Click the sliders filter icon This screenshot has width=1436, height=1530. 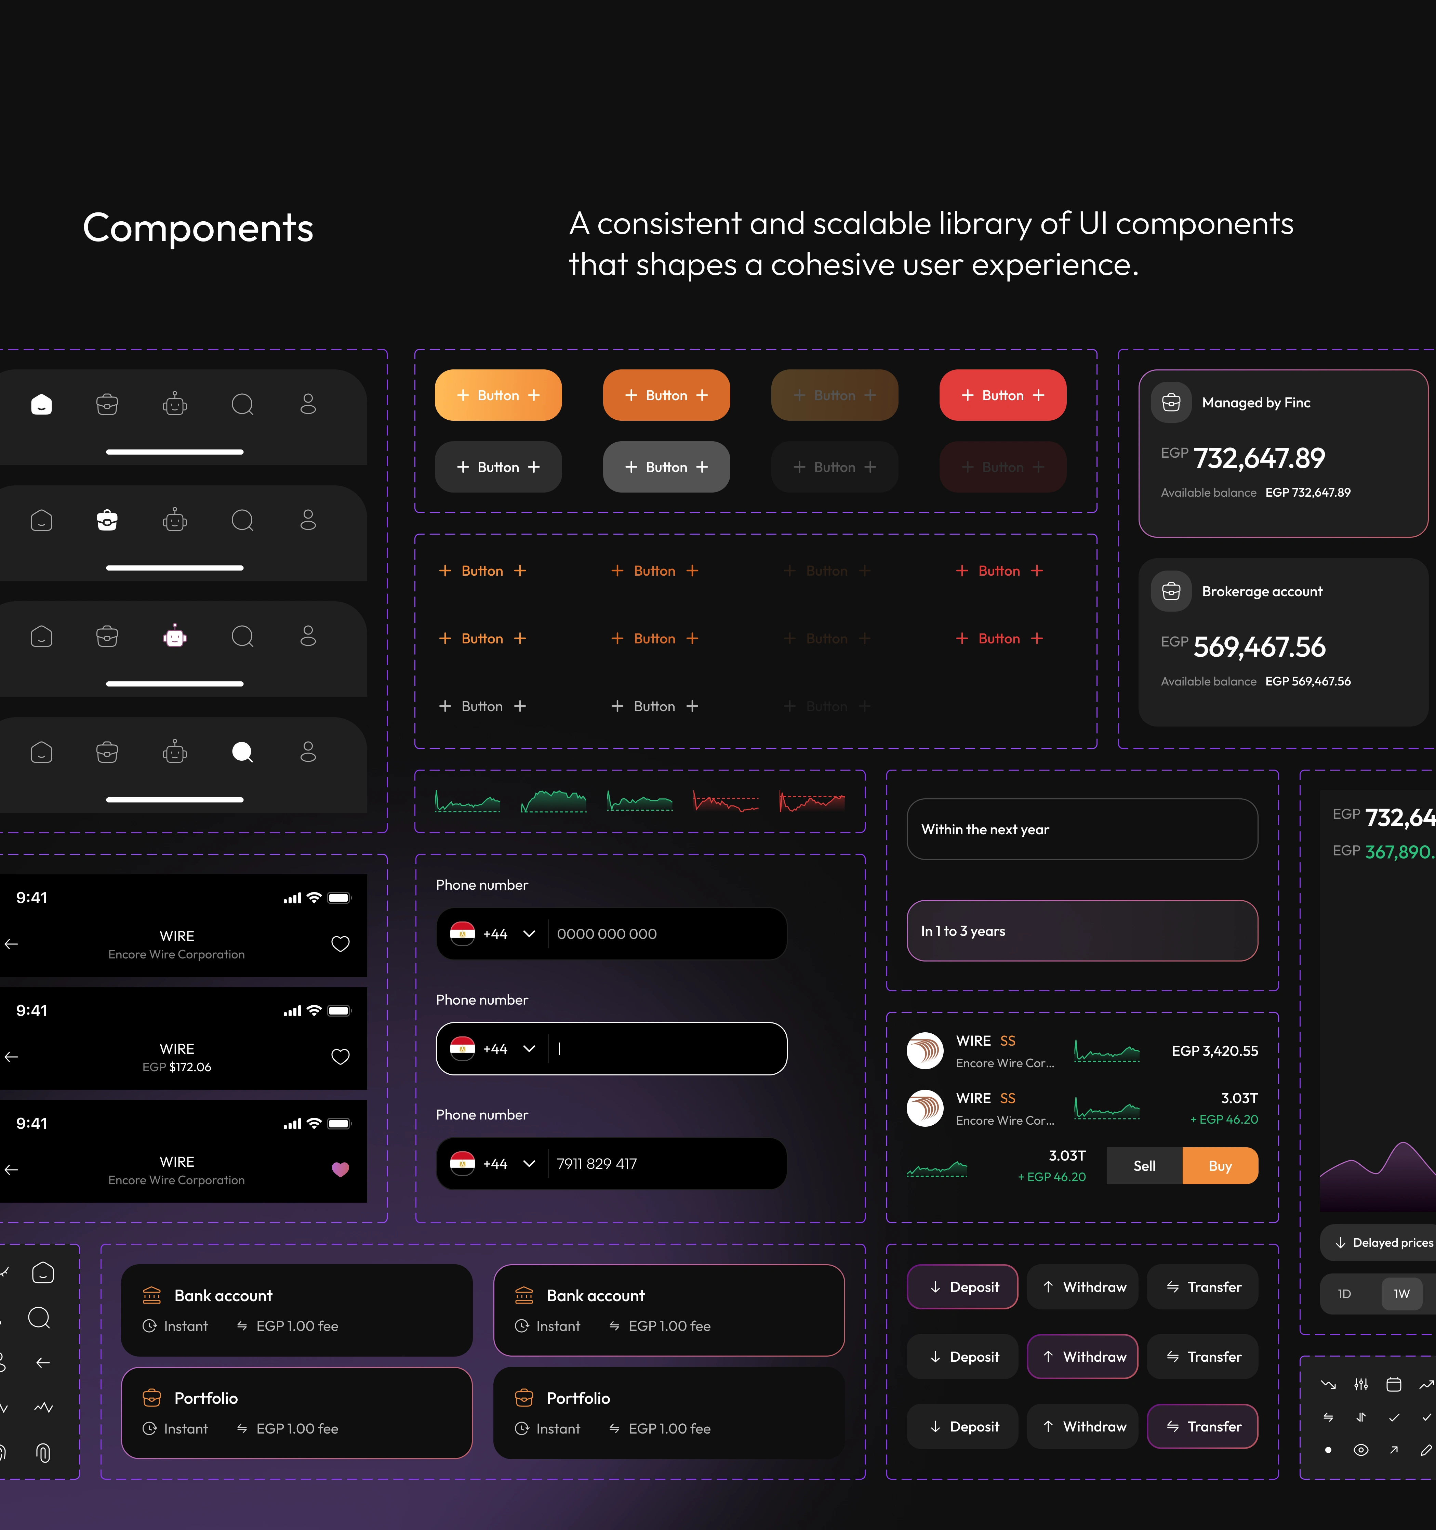(x=1361, y=1385)
